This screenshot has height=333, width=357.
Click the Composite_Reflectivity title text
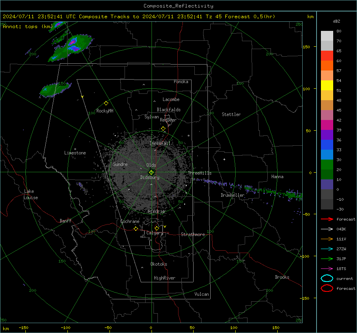tap(178, 6)
